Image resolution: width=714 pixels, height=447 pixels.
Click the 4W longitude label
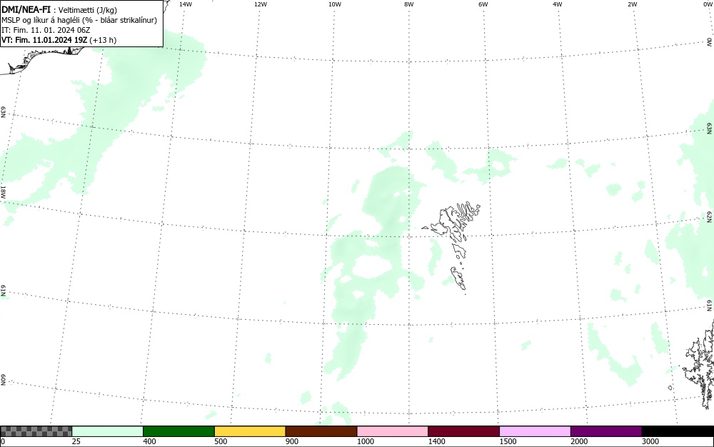click(558, 4)
